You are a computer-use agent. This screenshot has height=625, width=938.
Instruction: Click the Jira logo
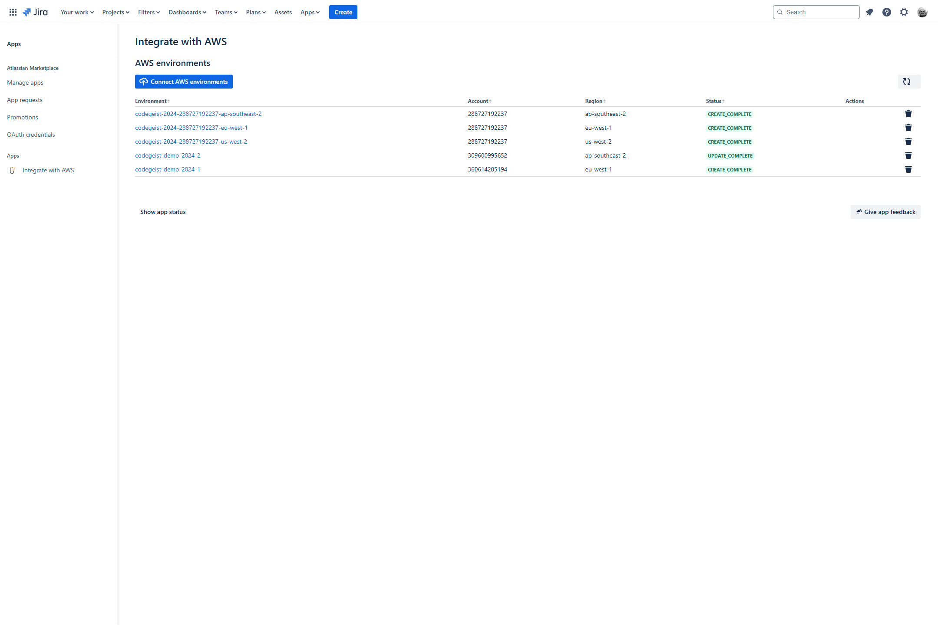click(x=35, y=12)
